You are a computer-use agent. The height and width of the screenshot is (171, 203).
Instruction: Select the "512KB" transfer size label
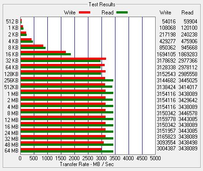point(11,87)
